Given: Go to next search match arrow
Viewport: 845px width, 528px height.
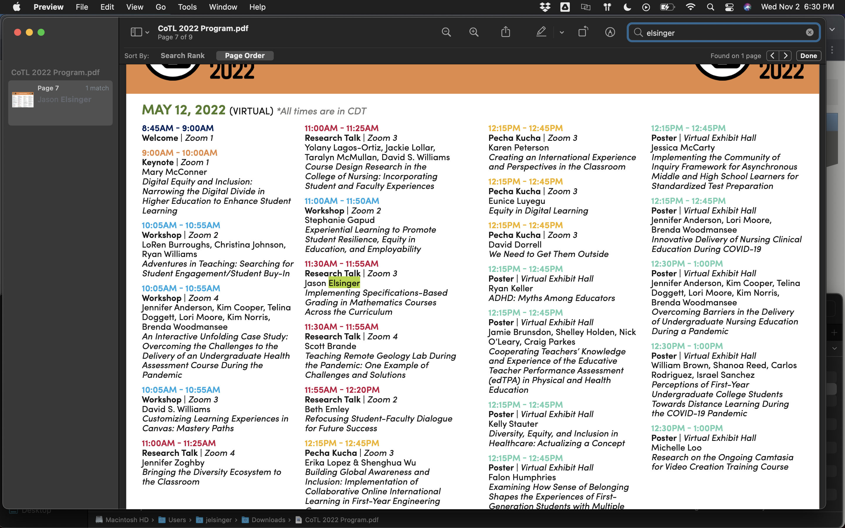Looking at the screenshot, I should tap(785, 55).
